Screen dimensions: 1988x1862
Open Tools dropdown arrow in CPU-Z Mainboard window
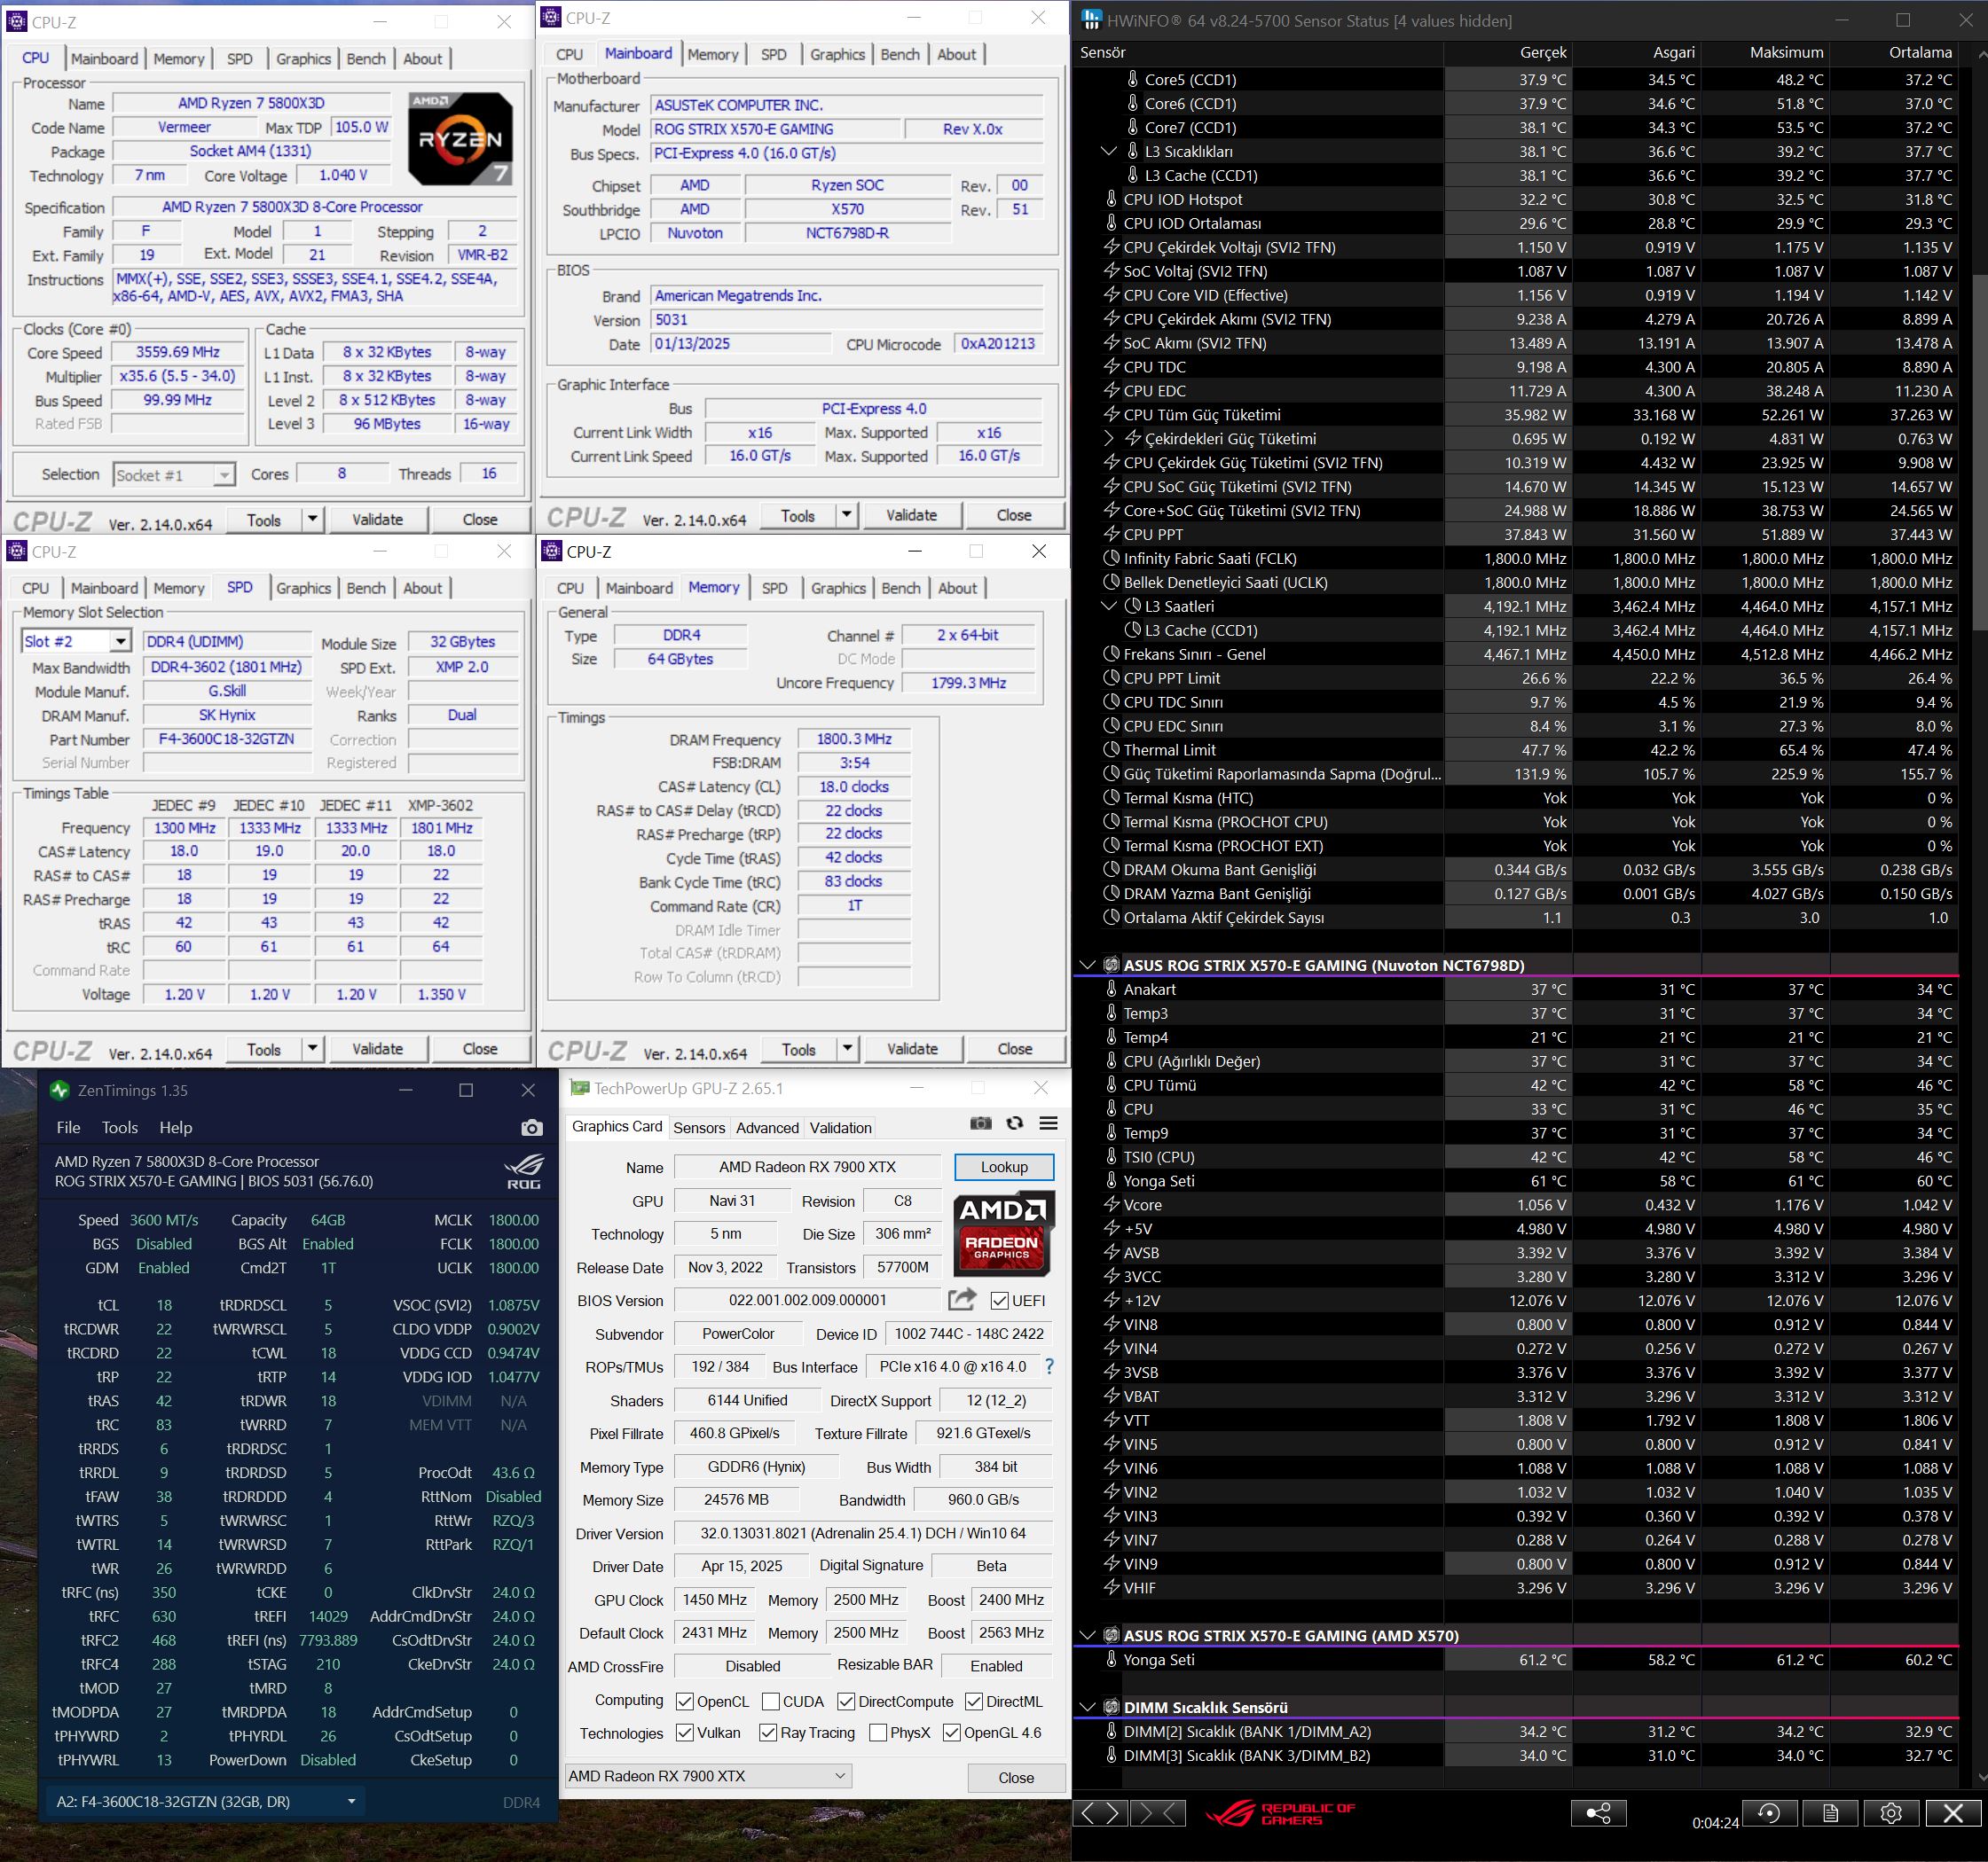tap(846, 516)
